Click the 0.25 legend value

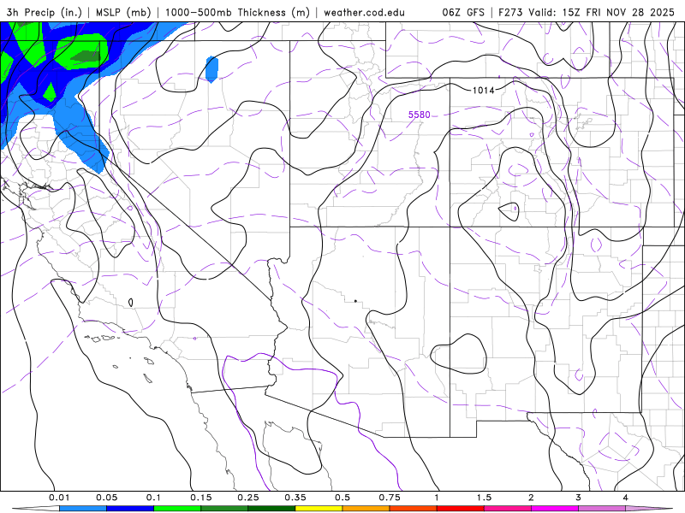[x=248, y=498]
